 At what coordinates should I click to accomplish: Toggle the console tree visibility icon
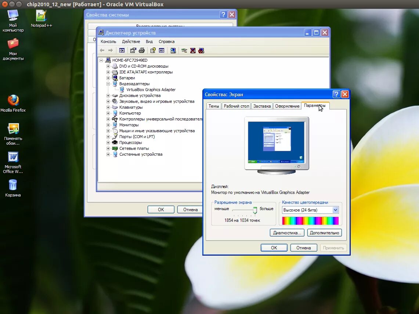pyautogui.click(x=122, y=50)
